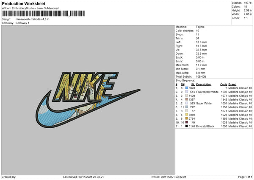Click the blue color swatch in stop row 1

(187, 88)
